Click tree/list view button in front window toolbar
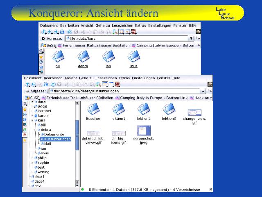This screenshot has height=197, width=262. coord(111,84)
